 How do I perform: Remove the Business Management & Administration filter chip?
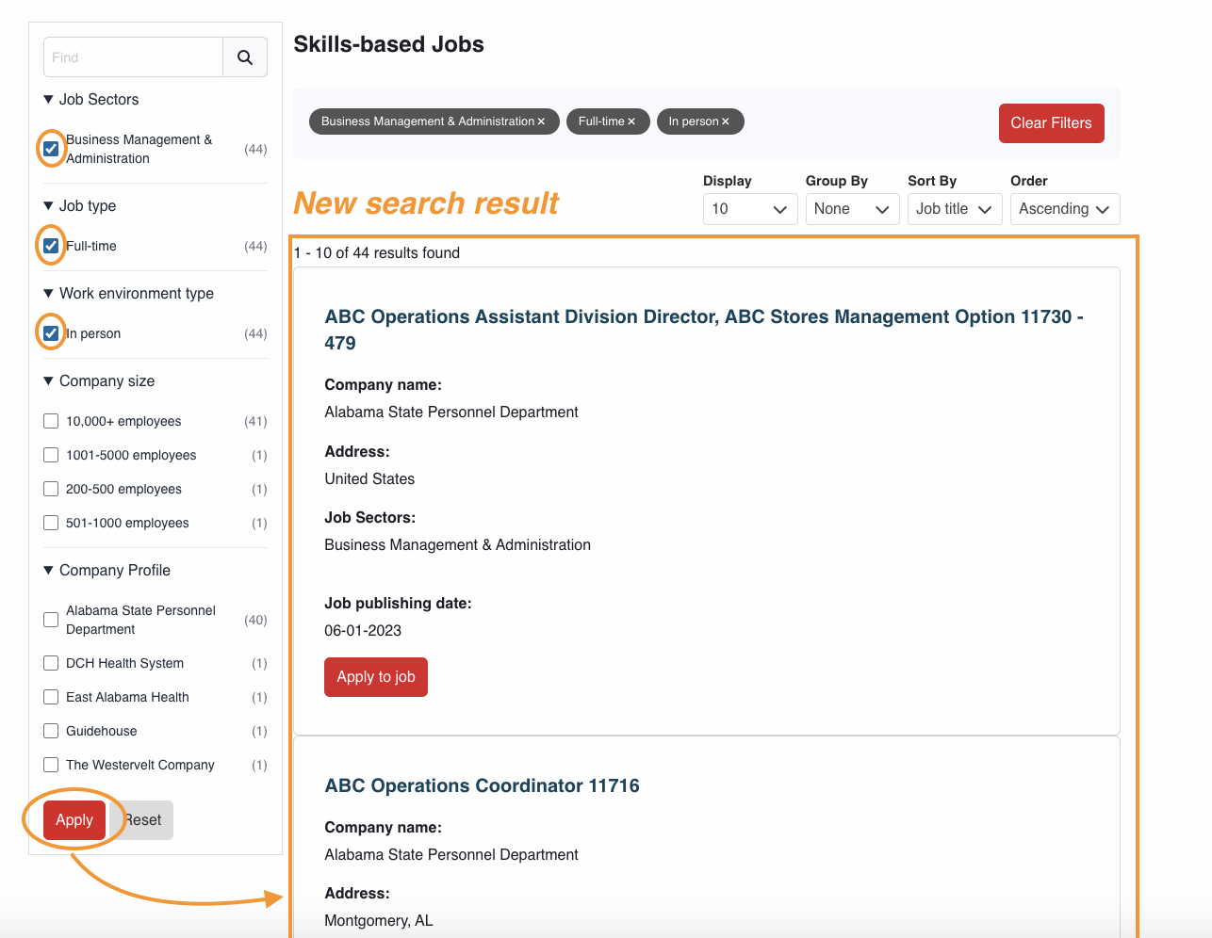click(x=541, y=121)
